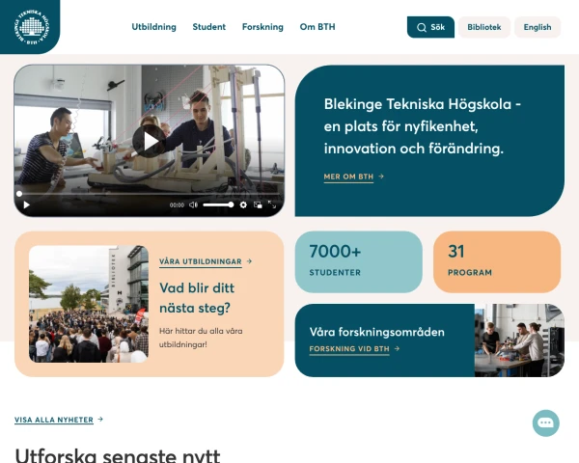The width and height of the screenshot is (579, 463).
Task: Open the Student menu
Action: tap(209, 27)
